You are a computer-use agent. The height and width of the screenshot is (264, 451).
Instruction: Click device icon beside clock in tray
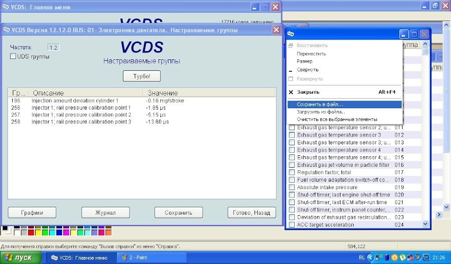tap(426, 258)
